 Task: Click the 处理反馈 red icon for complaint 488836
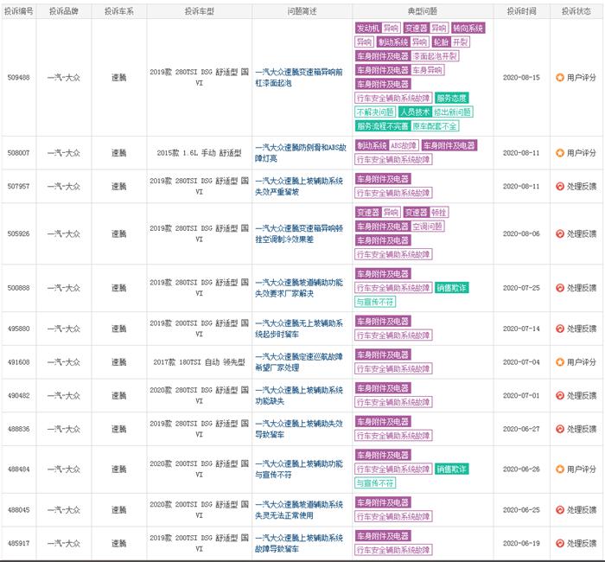point(559,429)
